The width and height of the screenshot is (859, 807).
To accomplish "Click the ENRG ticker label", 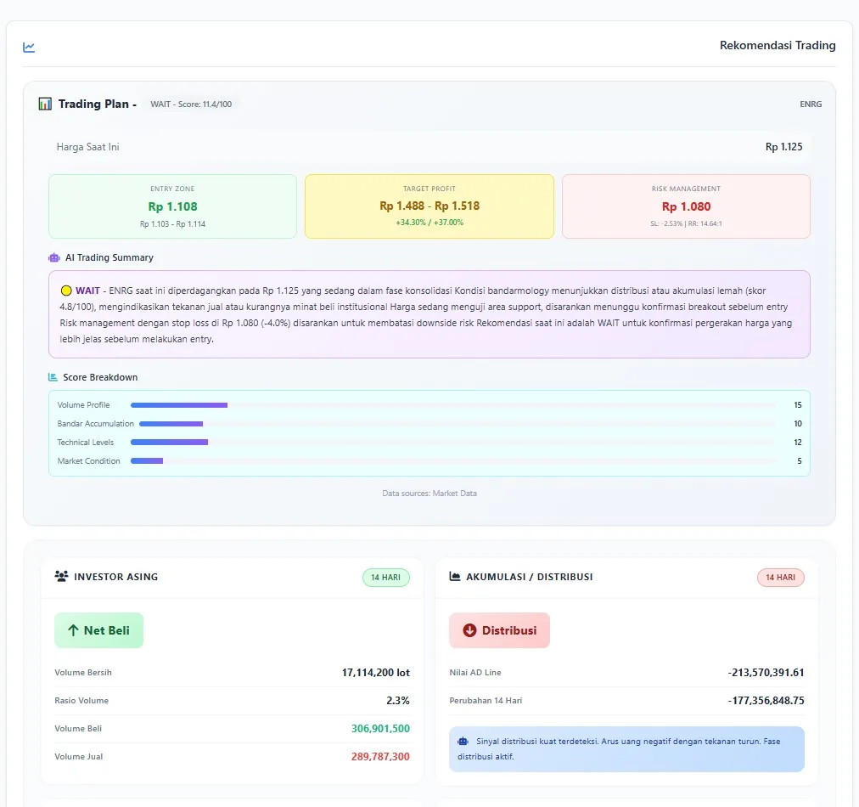I will 811,104.
